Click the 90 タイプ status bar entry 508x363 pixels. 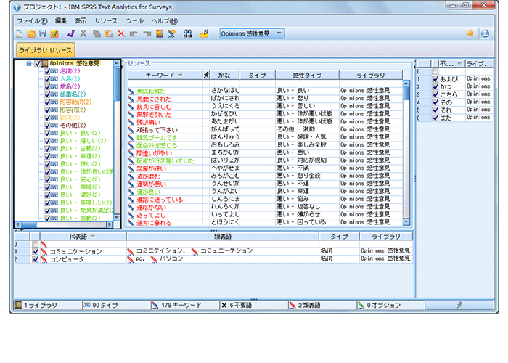pyautogui.click(x=116, y=305)
